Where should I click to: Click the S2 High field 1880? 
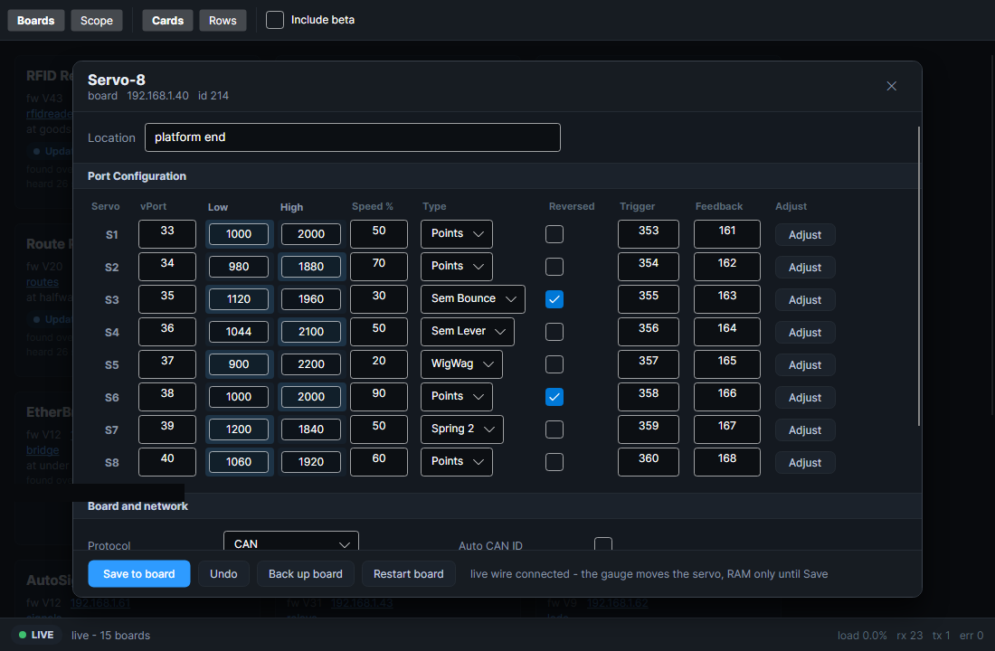coord(311,267)
